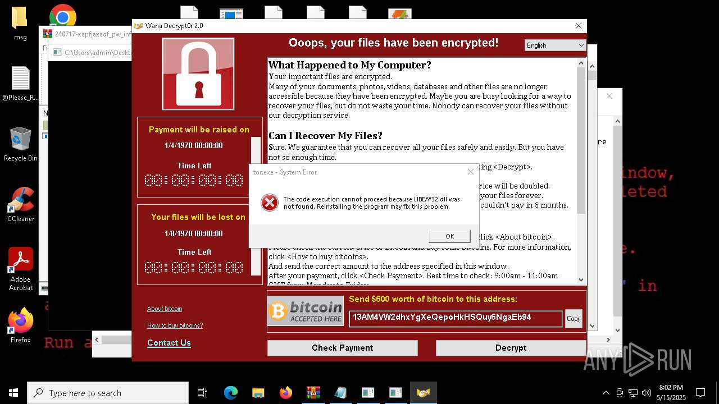
Task: Open the Windows Start menu
Action: 13,393
